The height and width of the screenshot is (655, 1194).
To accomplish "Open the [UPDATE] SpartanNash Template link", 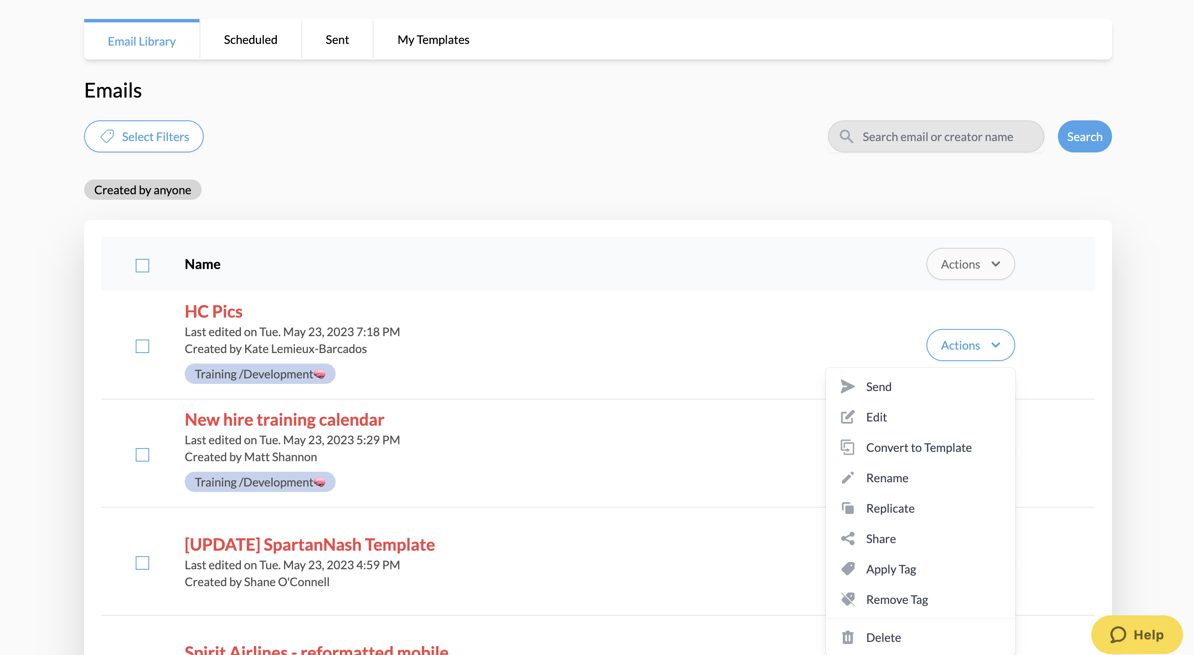I will pyautogui.click(x=310, y=544).
